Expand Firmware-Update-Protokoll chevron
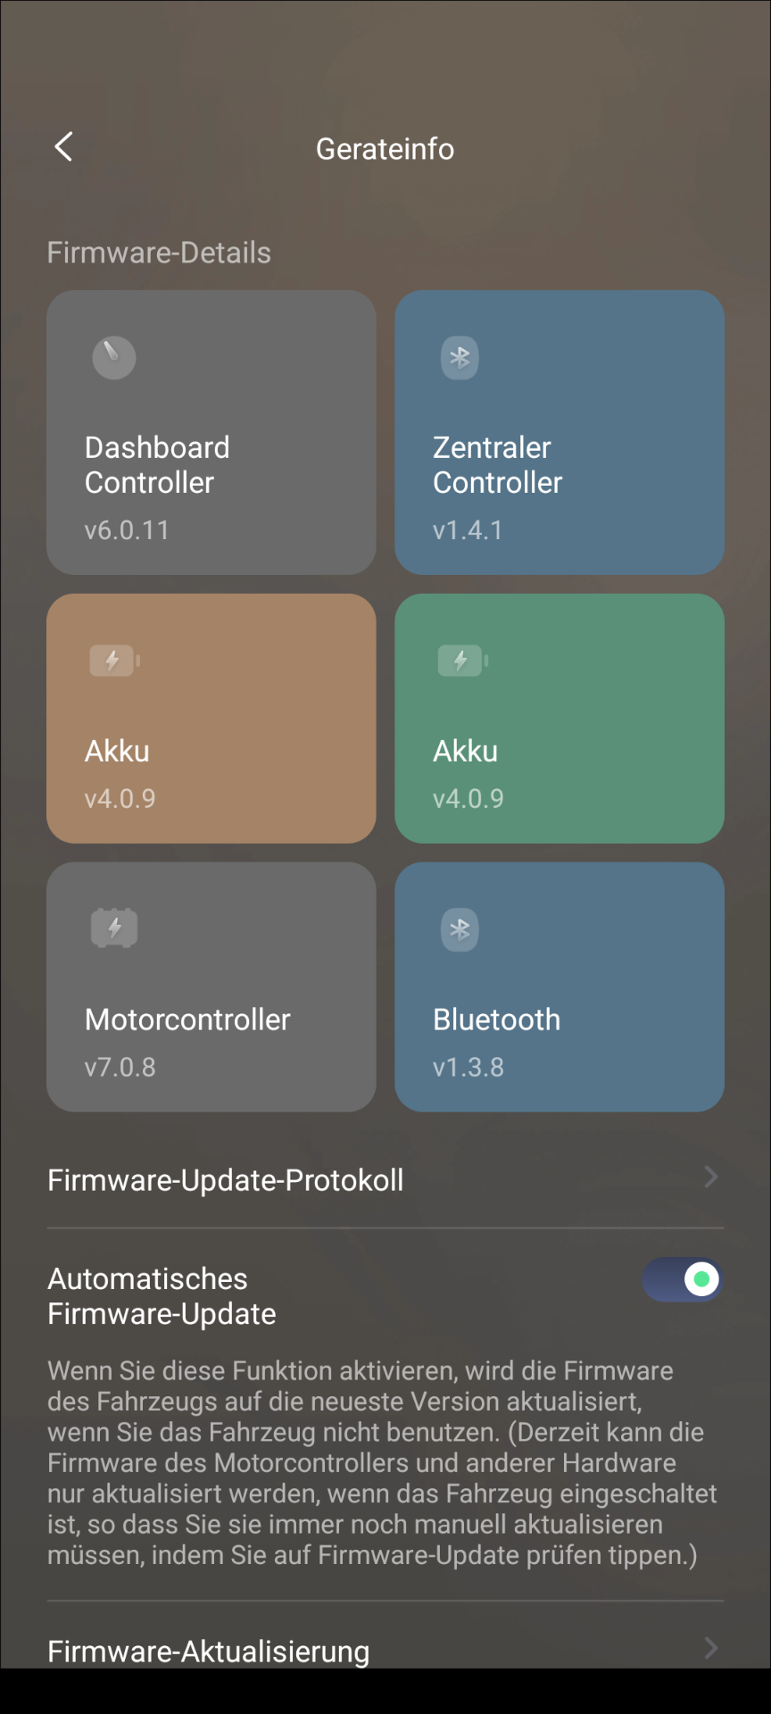Image resolution: width=771 pixels, height=1714 pixels. click(711, 1177)
